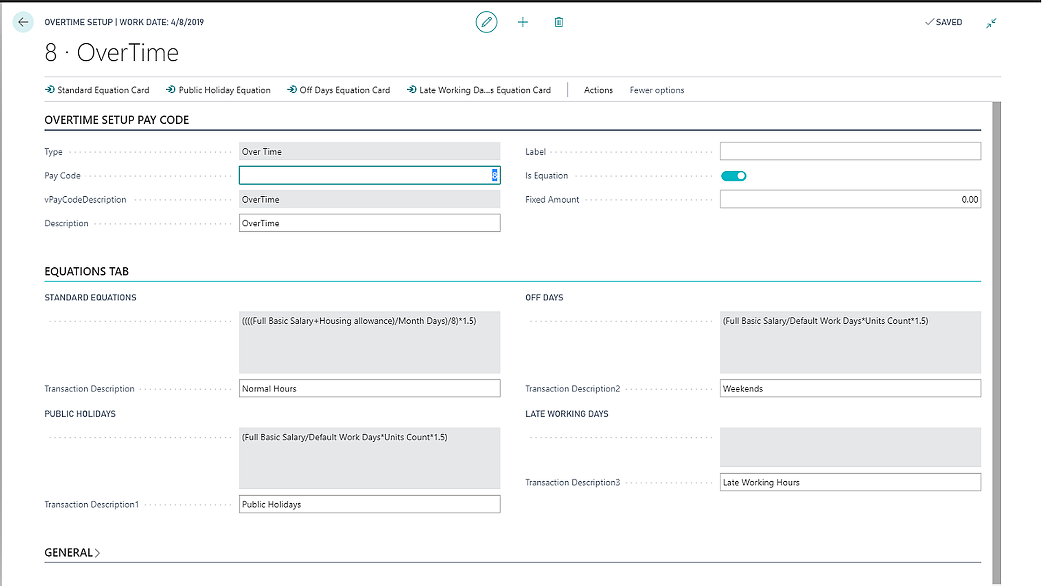This screenshot has width=1042, height=586.
Task: Click the Off Days subheading
Action: coord(544,297)
